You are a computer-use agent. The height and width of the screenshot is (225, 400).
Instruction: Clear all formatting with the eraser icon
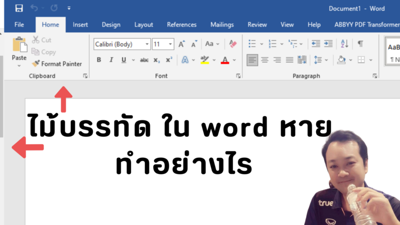click(x=233, y=44)
